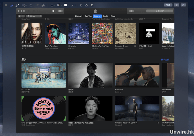Screen dimensions: 194x136
Task: Click the Father John Misty artist name
Action: coord(51,48)
